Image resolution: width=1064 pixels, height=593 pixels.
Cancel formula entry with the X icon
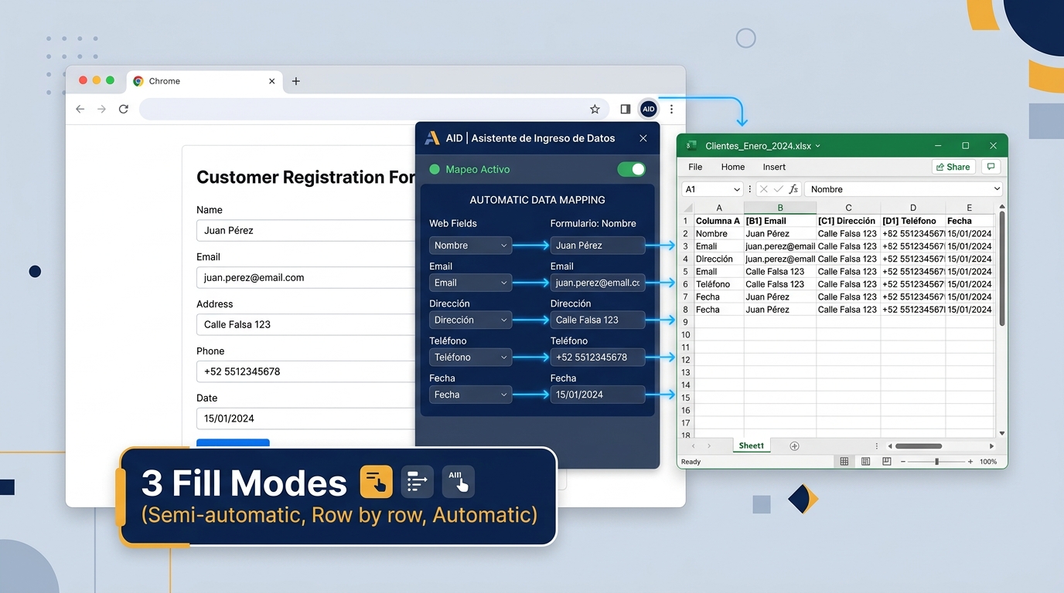tap(763, 189)
